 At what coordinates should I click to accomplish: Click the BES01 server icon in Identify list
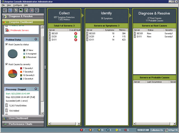87,33
